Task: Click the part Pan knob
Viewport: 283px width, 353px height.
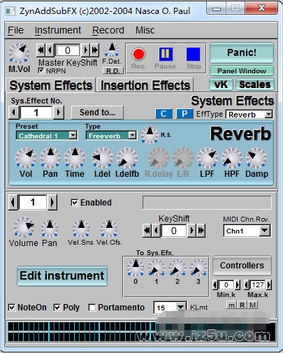Action: click(x=50, y=229)
